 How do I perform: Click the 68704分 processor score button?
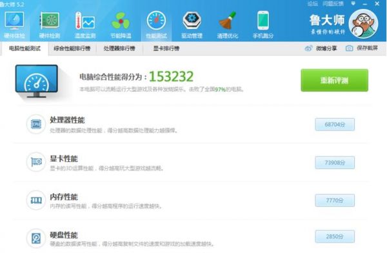[335, 124]
